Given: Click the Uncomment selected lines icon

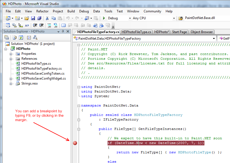Looking at the screenshot, I should pyautogui.click(x=56, y=25).
